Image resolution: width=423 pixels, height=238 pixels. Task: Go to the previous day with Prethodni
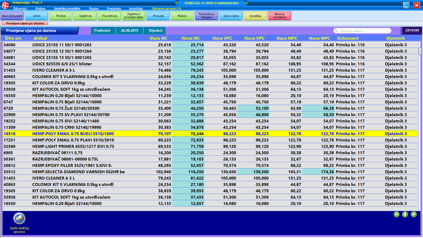[102, 31]
